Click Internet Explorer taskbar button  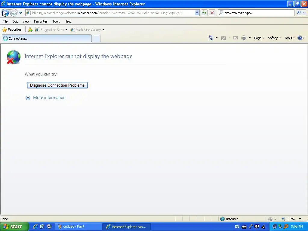[x=127, y=227]
